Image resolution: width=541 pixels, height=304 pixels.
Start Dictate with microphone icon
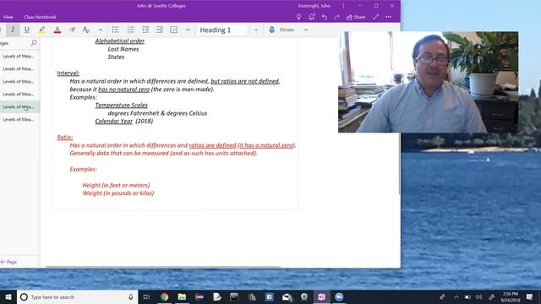(272, 30)
